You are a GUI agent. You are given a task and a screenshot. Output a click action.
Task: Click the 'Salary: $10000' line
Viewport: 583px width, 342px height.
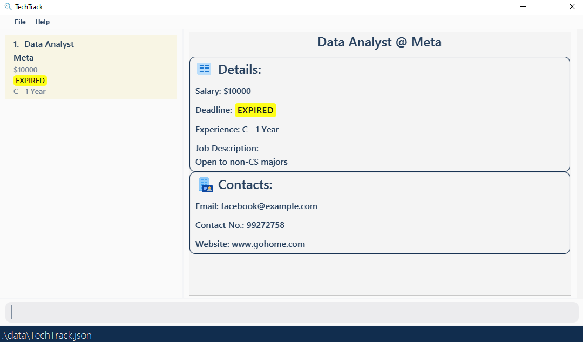[223, 91]
